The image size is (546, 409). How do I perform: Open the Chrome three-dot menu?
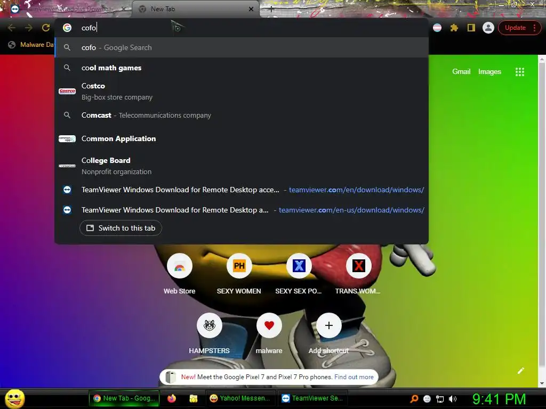[534, 28]
